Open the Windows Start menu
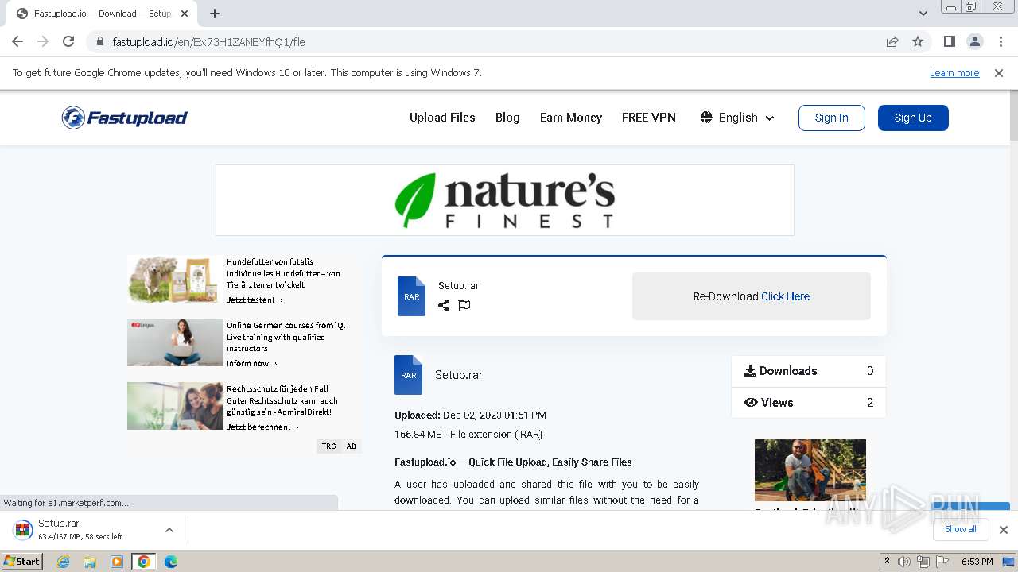This screenshot has height=572, width=1018. click(x=21, y=561)
